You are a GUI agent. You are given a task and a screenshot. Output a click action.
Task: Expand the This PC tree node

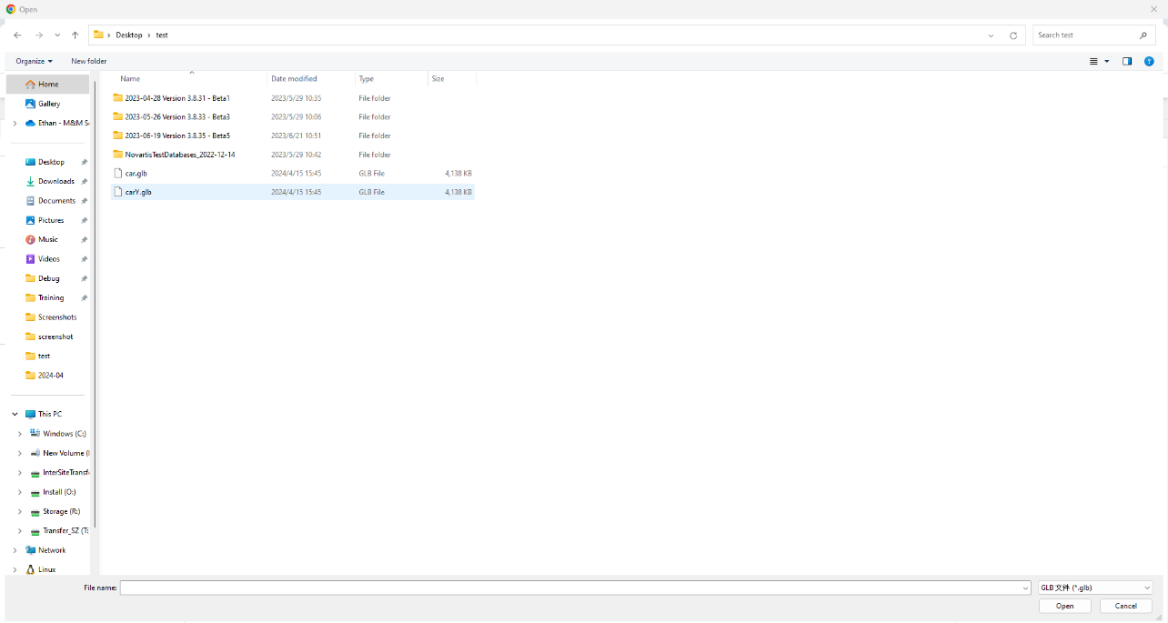coord(15,414)
